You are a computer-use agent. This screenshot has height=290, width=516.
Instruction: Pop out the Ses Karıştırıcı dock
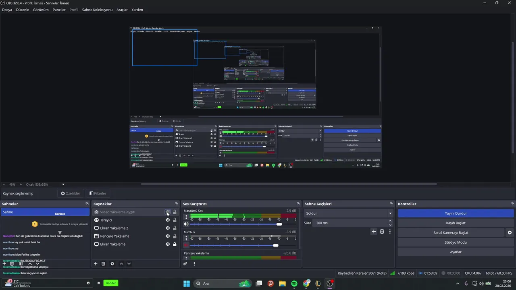(x=298, y=204)
